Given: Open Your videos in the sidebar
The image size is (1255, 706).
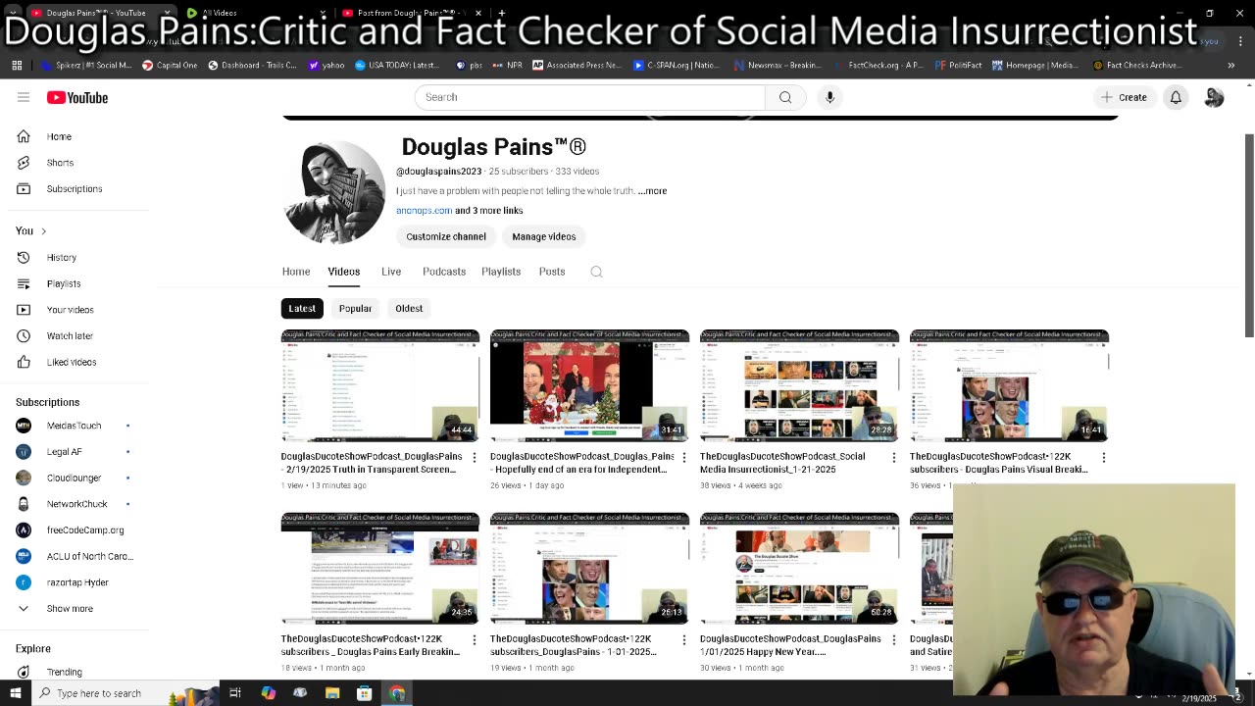Looking at the screenshot, I should (76, 310).
